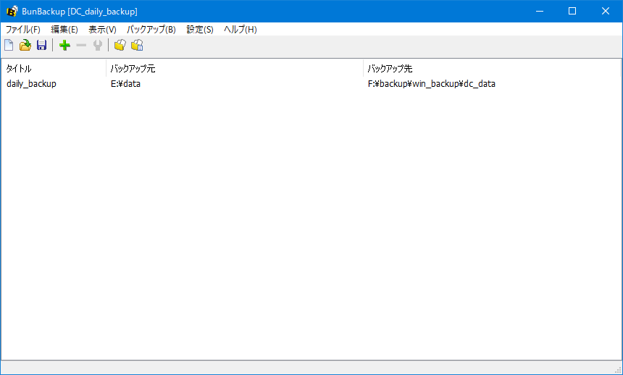623x375 pixels.
Task: Close the BunBackup window
Action: (605, 11)
